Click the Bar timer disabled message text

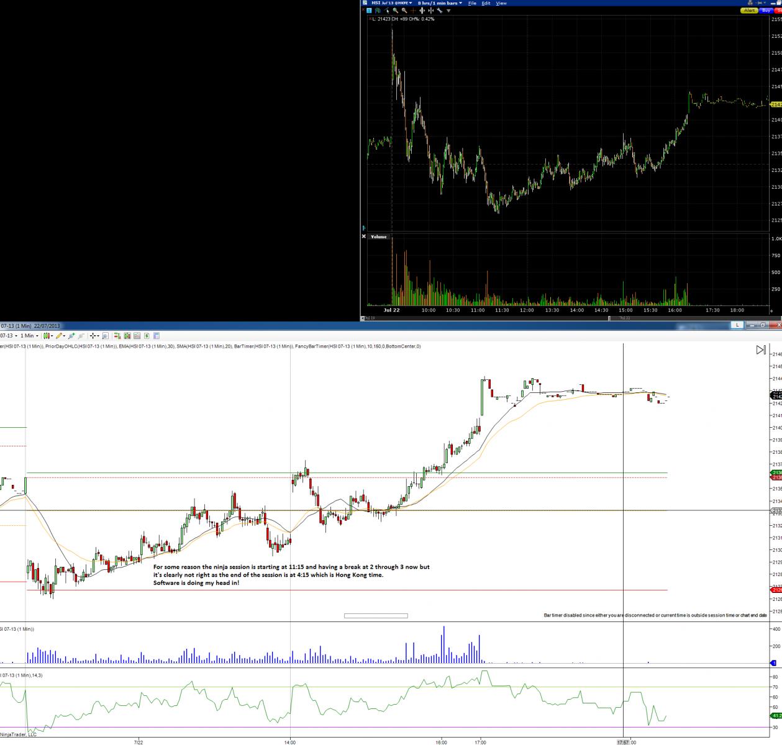[x=655, y=615]
